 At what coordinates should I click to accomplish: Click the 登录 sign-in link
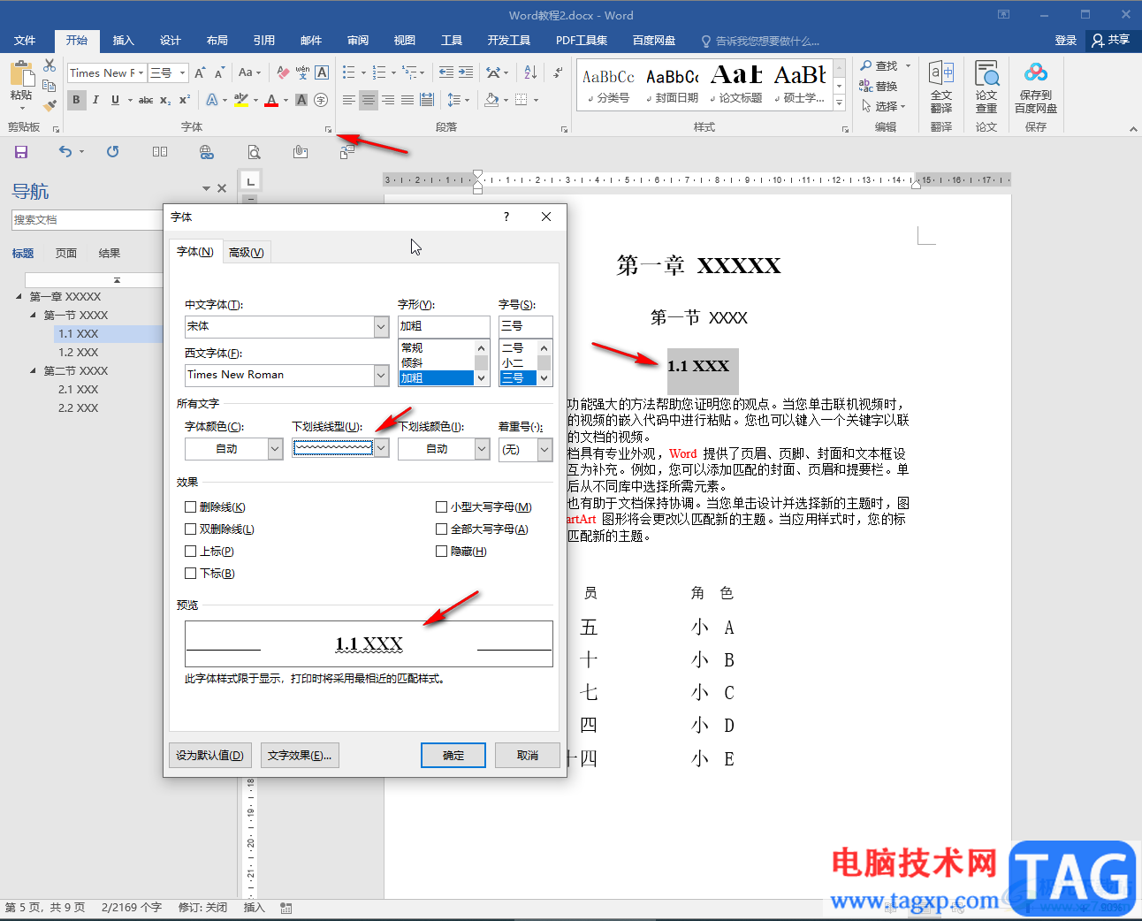tap(1066, 41)
